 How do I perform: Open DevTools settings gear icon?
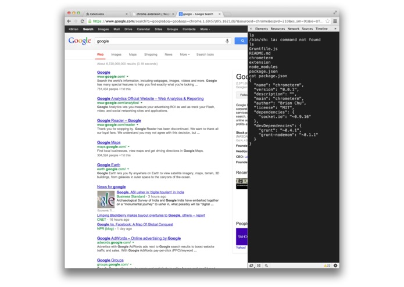click(x=335, y=266)
